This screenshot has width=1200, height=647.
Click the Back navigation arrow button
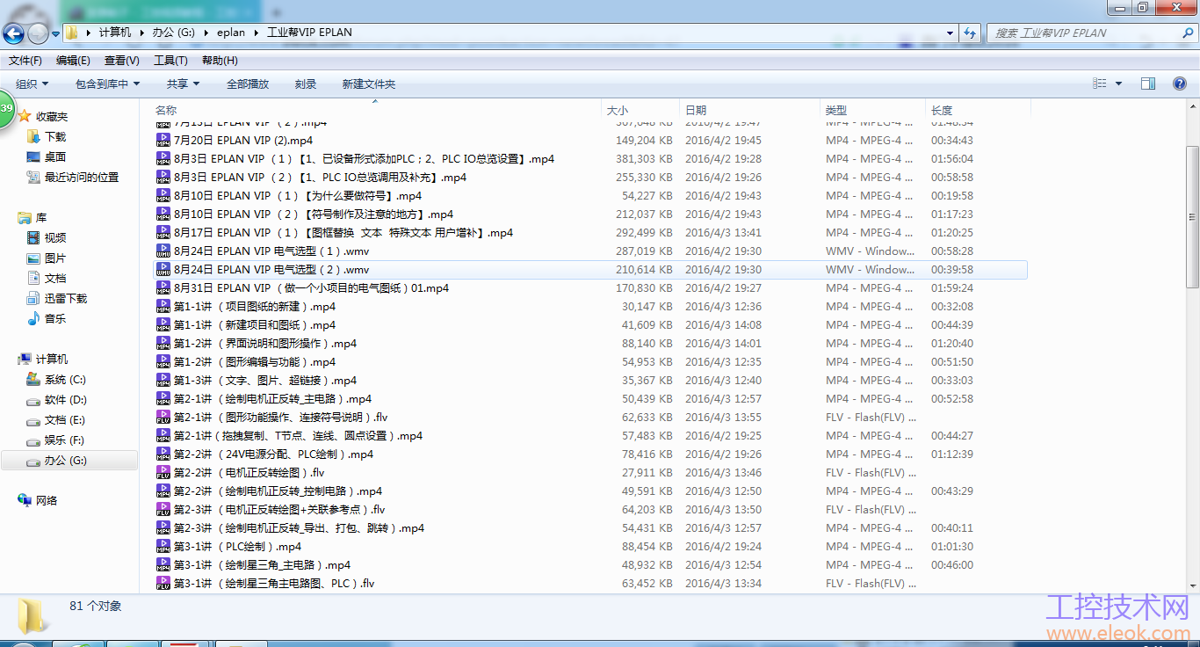coord(13,33)
